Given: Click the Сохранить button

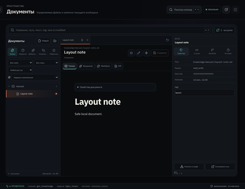Looking at the screenshot, I should tap(160, 53).
